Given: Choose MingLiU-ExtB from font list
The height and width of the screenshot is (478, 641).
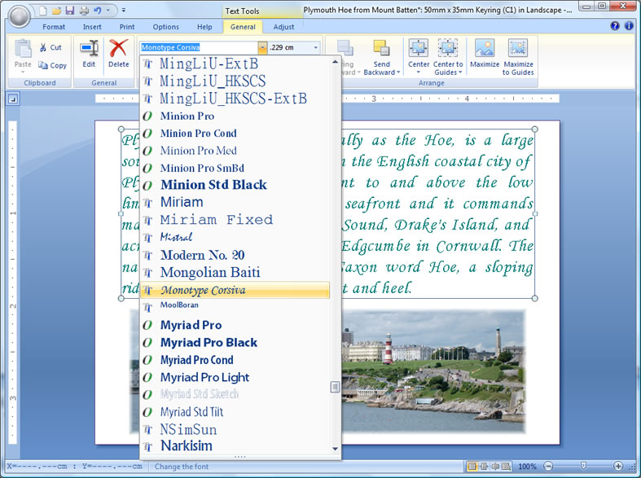Looking at the screenshot, I should pos(235,64).
